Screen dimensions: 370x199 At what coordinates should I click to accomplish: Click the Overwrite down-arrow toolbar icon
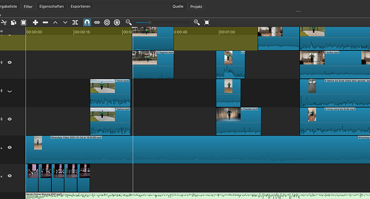click(x=65, y=23)
